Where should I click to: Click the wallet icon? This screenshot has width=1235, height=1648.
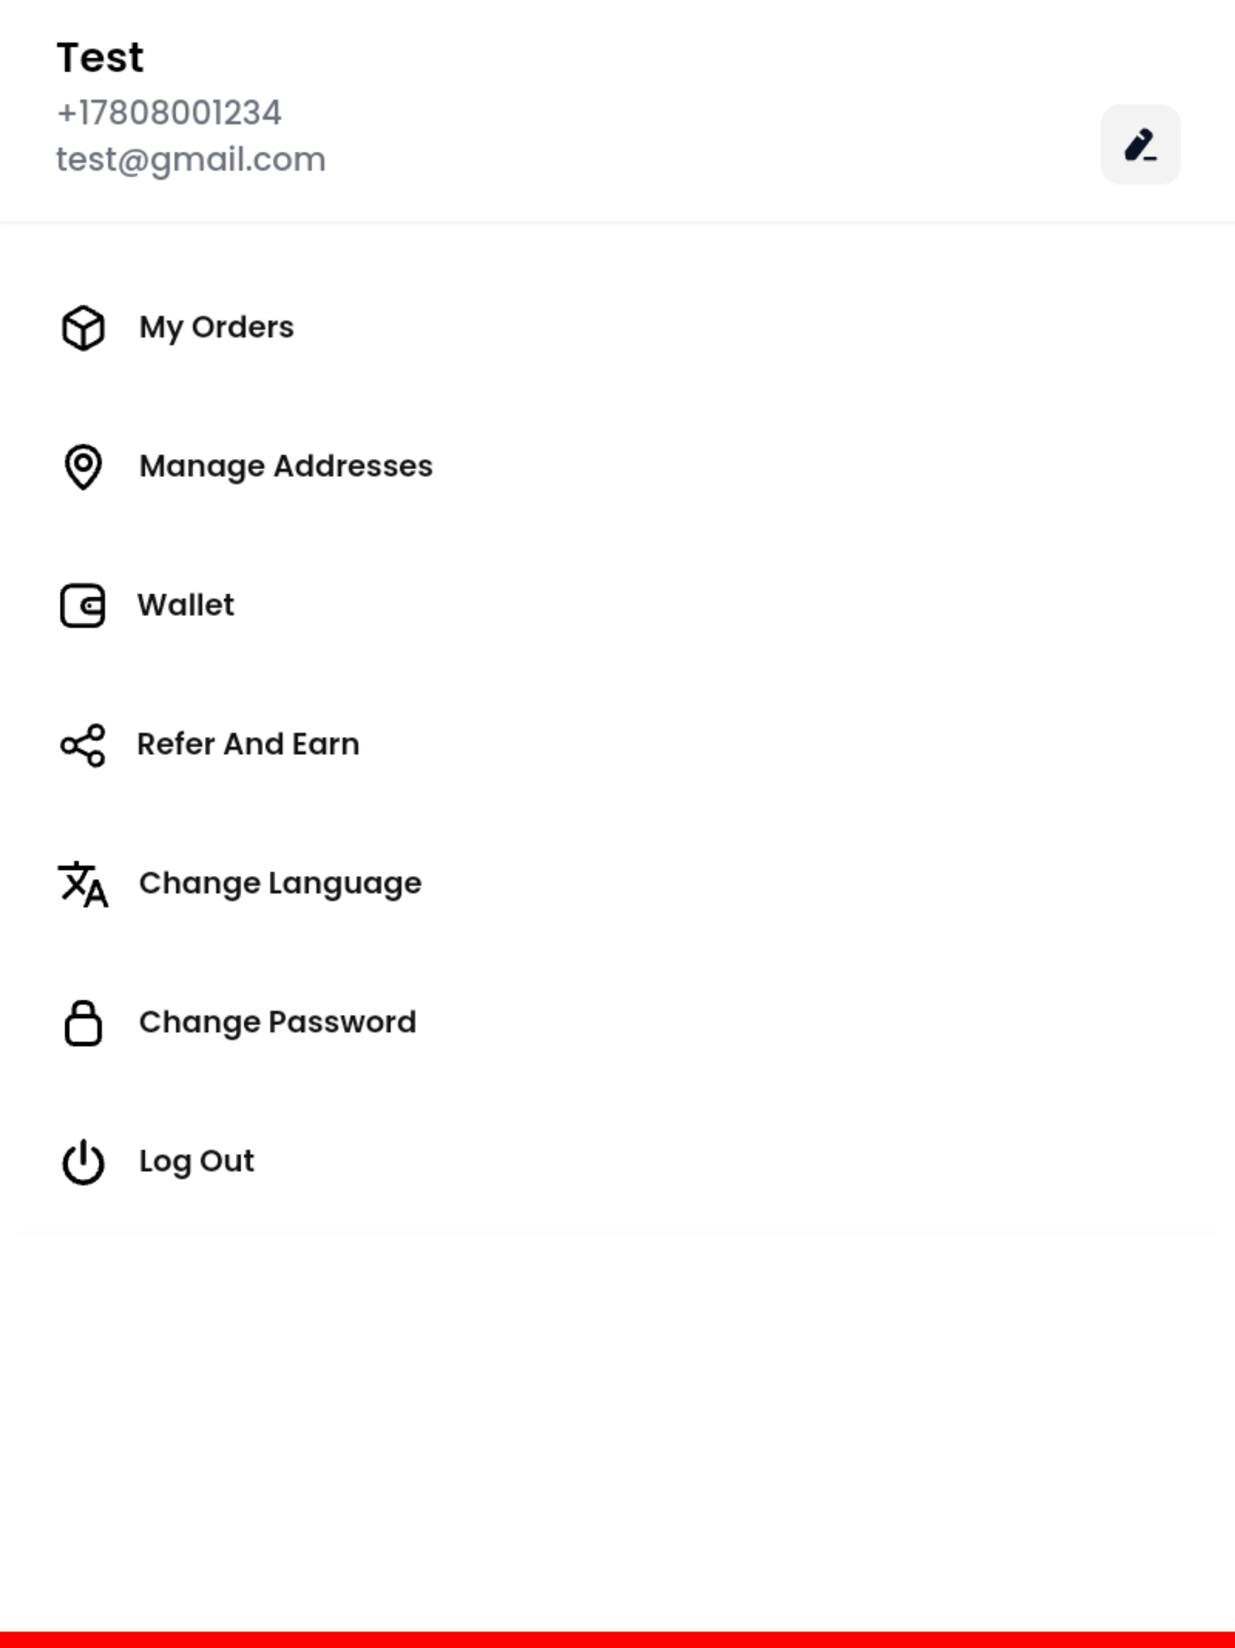(83, 606)
